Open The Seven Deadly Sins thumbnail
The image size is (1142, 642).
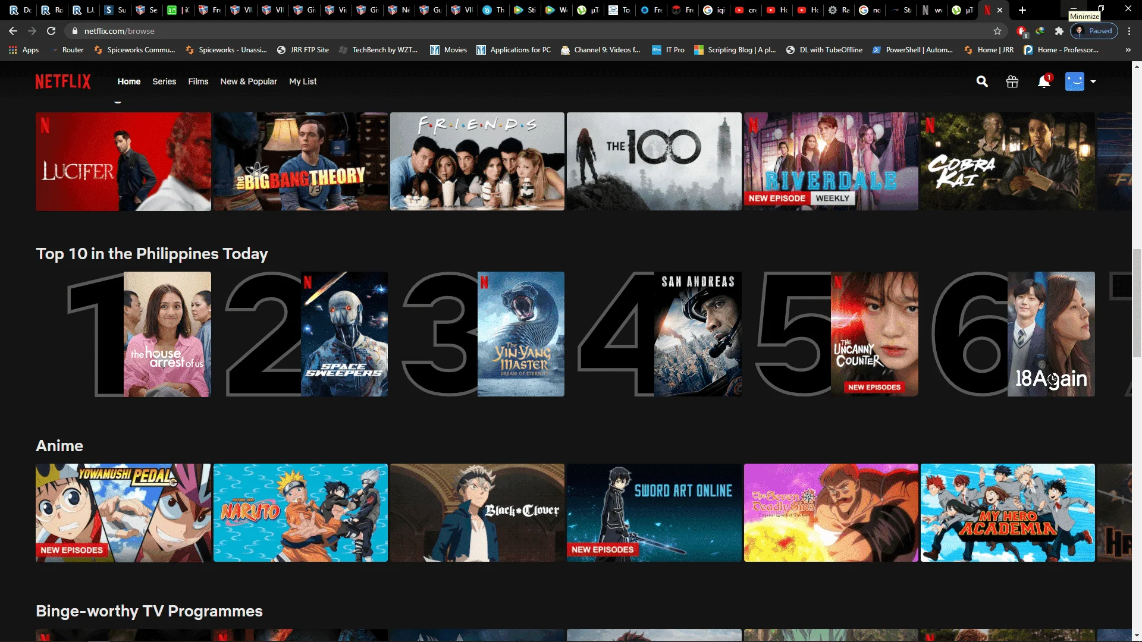[831, 513]
